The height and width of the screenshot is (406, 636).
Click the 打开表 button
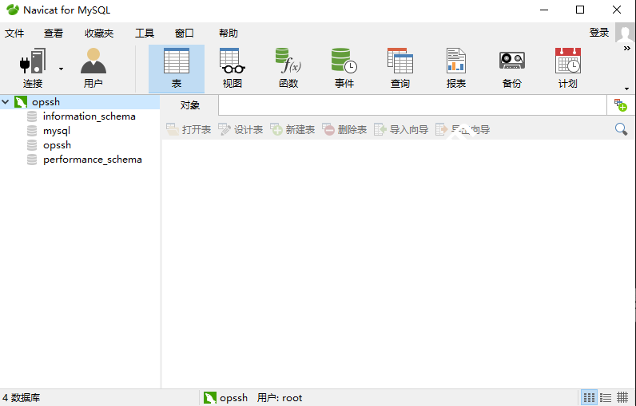pos(189,129)
